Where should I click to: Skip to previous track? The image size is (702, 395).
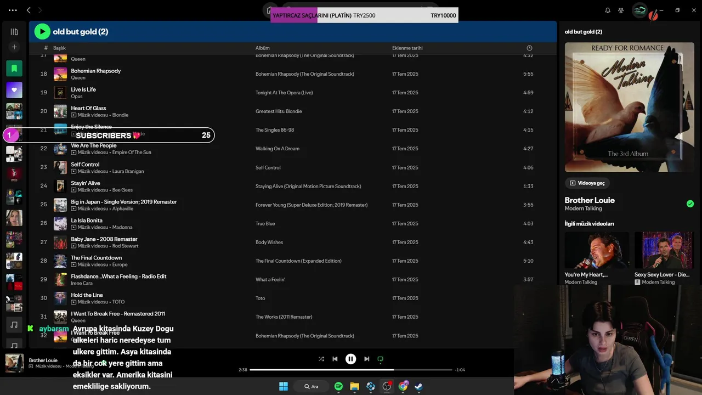[335, 359]
